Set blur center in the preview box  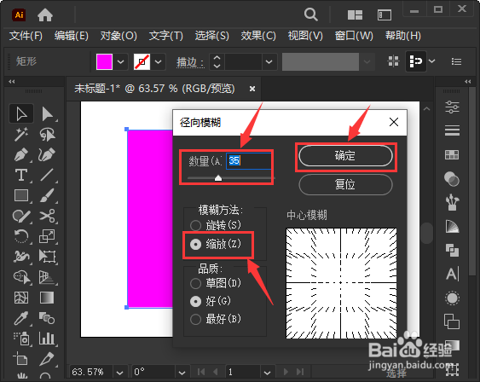pyautogui.click(x=341, y=283)
